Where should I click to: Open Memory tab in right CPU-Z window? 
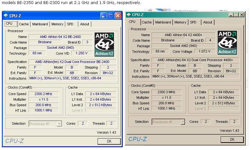[x=180, y=22]
